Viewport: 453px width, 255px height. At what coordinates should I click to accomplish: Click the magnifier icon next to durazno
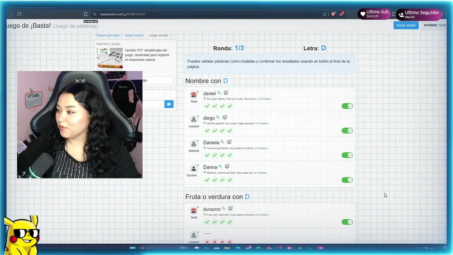click(224, 209)
